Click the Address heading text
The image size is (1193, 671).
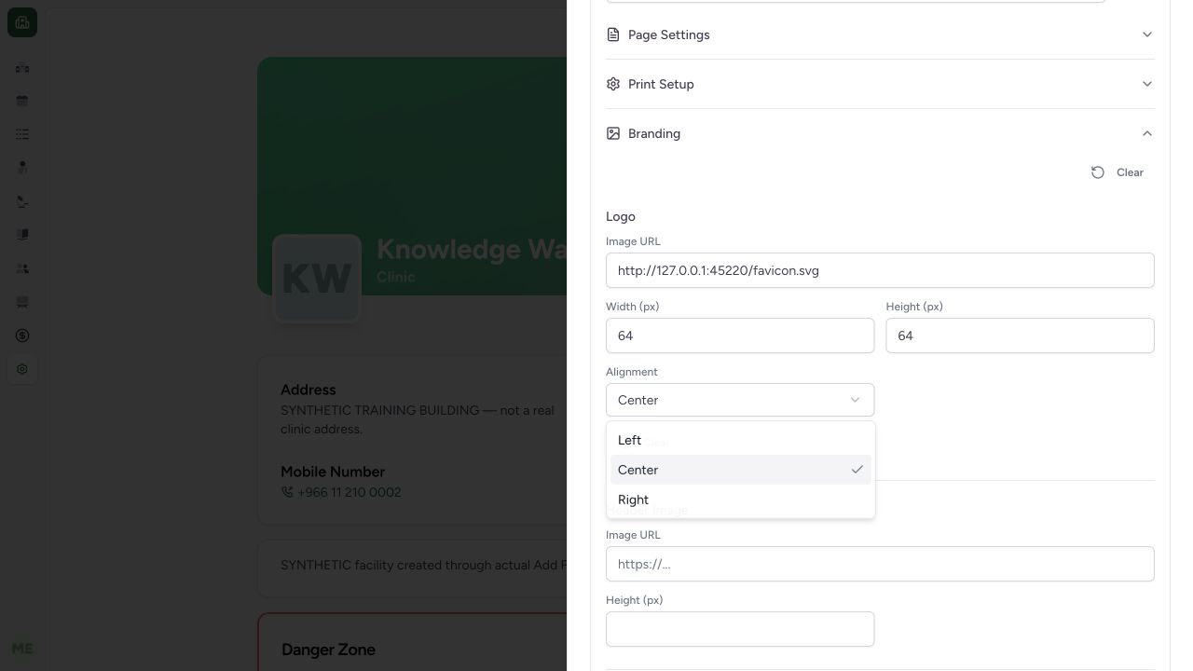point(308,390)
